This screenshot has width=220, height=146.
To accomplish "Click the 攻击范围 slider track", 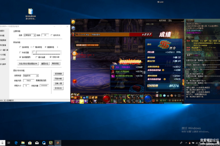I will (x=47, y=52).
